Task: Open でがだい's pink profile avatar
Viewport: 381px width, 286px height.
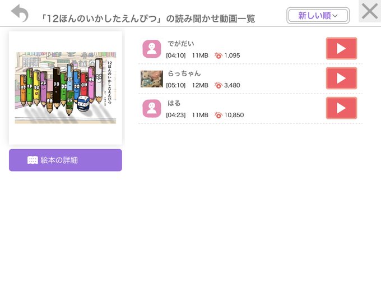Action: tap(152, 49)
